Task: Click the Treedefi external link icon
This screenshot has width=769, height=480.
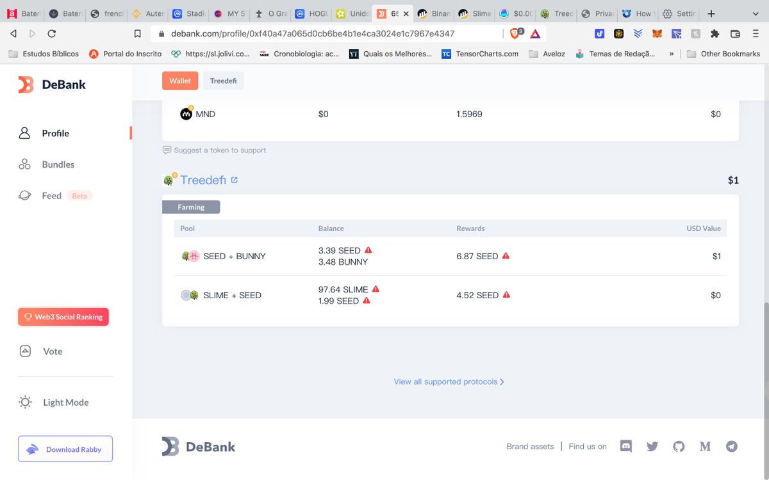Action: pos(235,180)
